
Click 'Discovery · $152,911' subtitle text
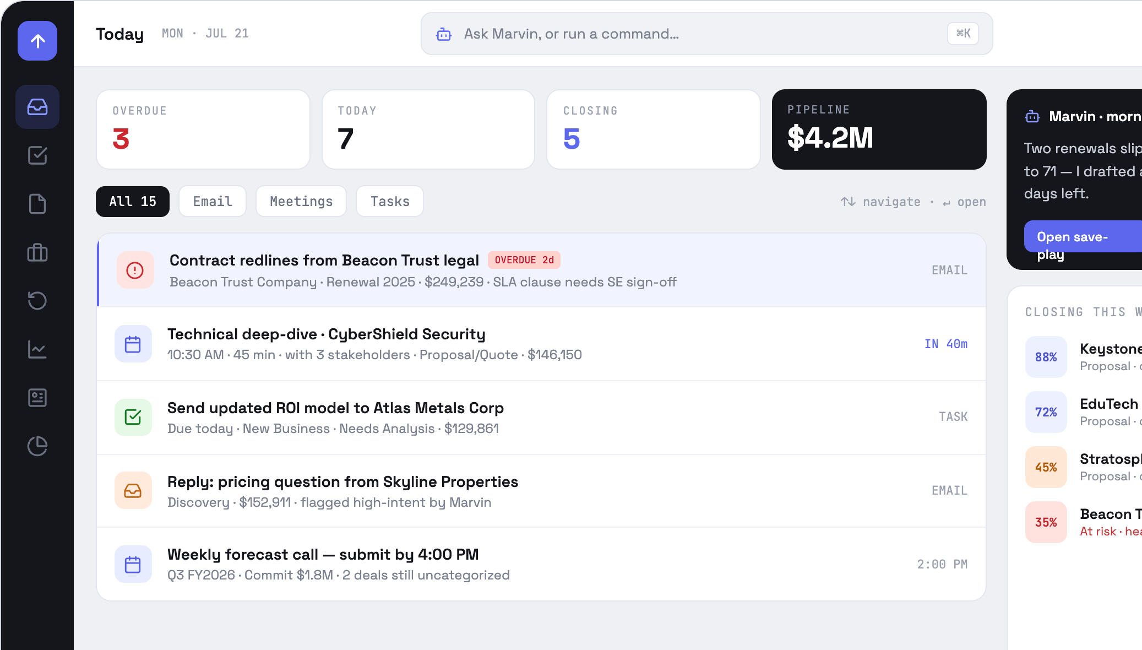229,502
